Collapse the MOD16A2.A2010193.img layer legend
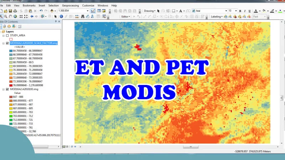 tap(4, 90)
